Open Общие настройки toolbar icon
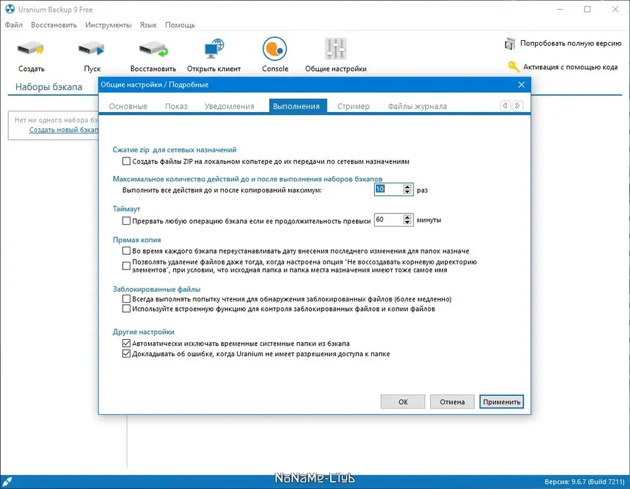The image size is (630, 489). tap(335, 48)
